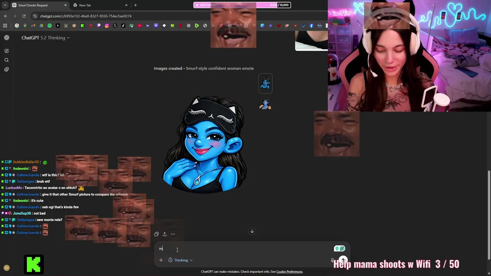Screen dimensions: 491x276
Task: Click the green Kick logo overlay
Action: pyautogui.click(x=34, y=264)
